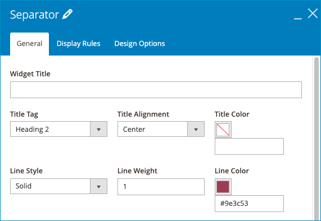
Task: Select the Heading 2 combo box
Action: point(58,129)
